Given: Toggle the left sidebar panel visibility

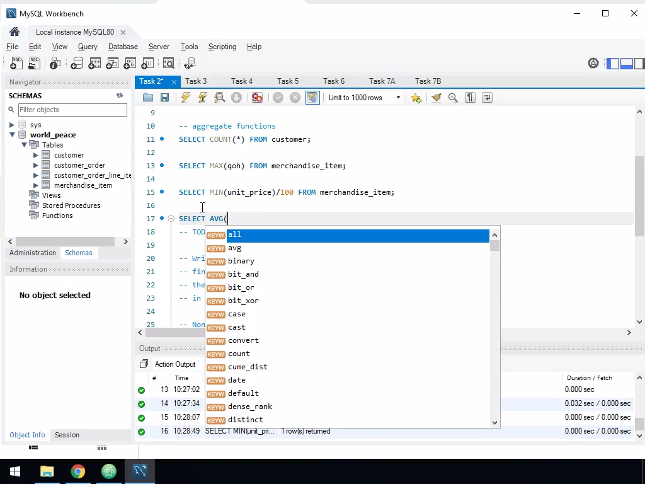Looking at the screenshot, I should (x=613, y=63).
